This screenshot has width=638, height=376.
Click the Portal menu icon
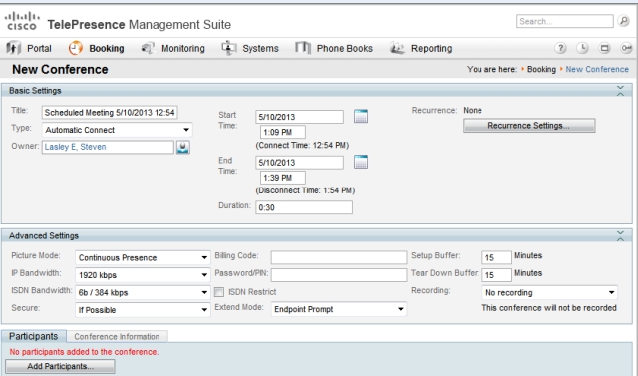[13, 48]
